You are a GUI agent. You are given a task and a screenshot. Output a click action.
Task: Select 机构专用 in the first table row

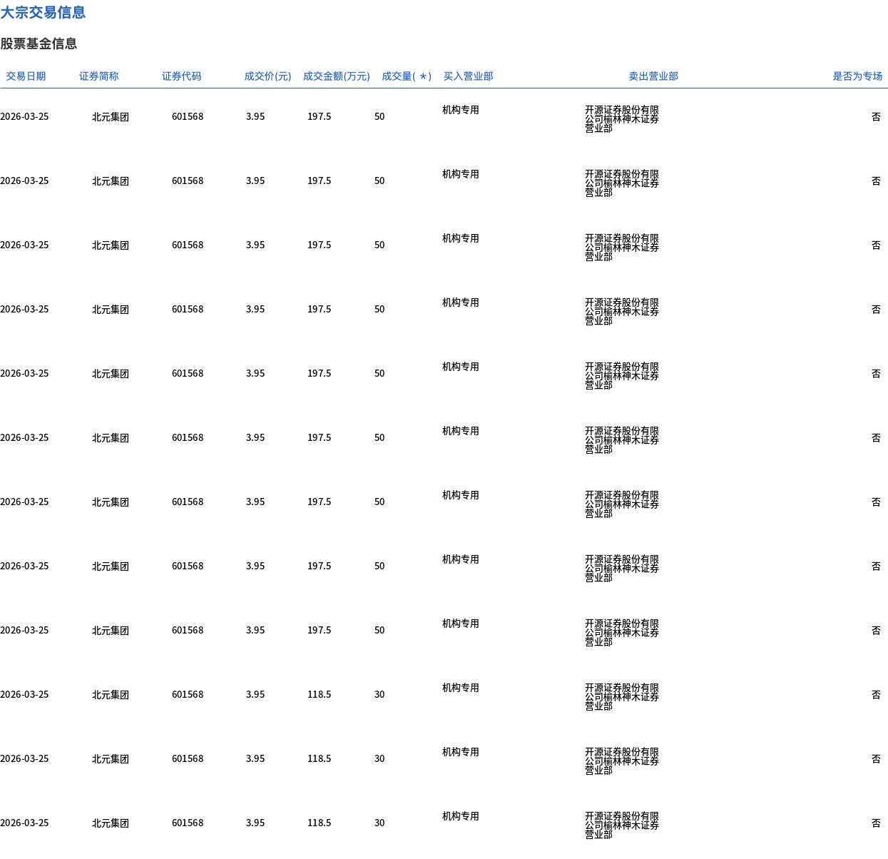[x=461, y=110]
